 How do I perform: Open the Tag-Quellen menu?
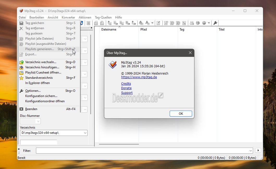point(103,17)
